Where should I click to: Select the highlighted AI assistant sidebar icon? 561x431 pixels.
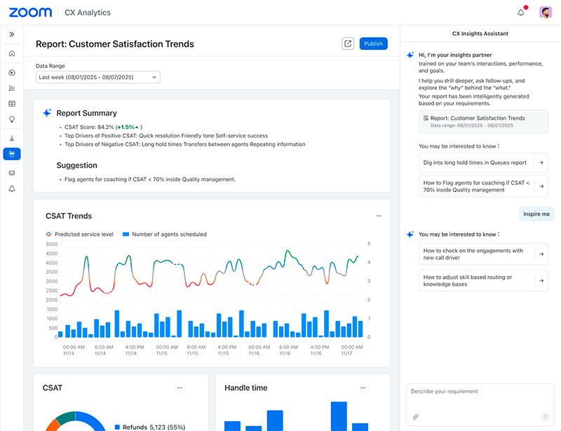coord(11,154)
